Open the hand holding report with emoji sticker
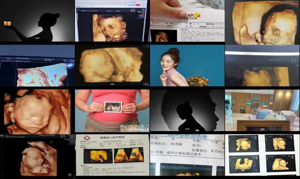The height and width of the screenshot is (179, 300). click(x=187, y=21)
